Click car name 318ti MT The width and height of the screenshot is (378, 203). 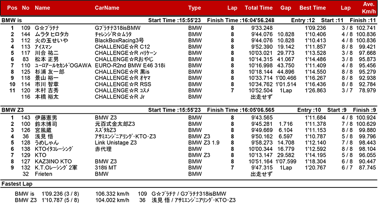[x=105, y=168]
